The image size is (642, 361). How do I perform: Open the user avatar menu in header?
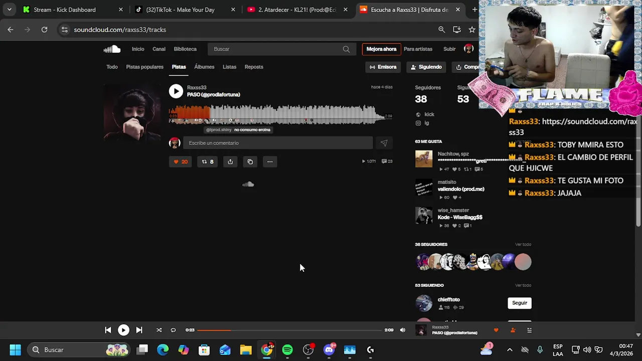tap(469, 49)
